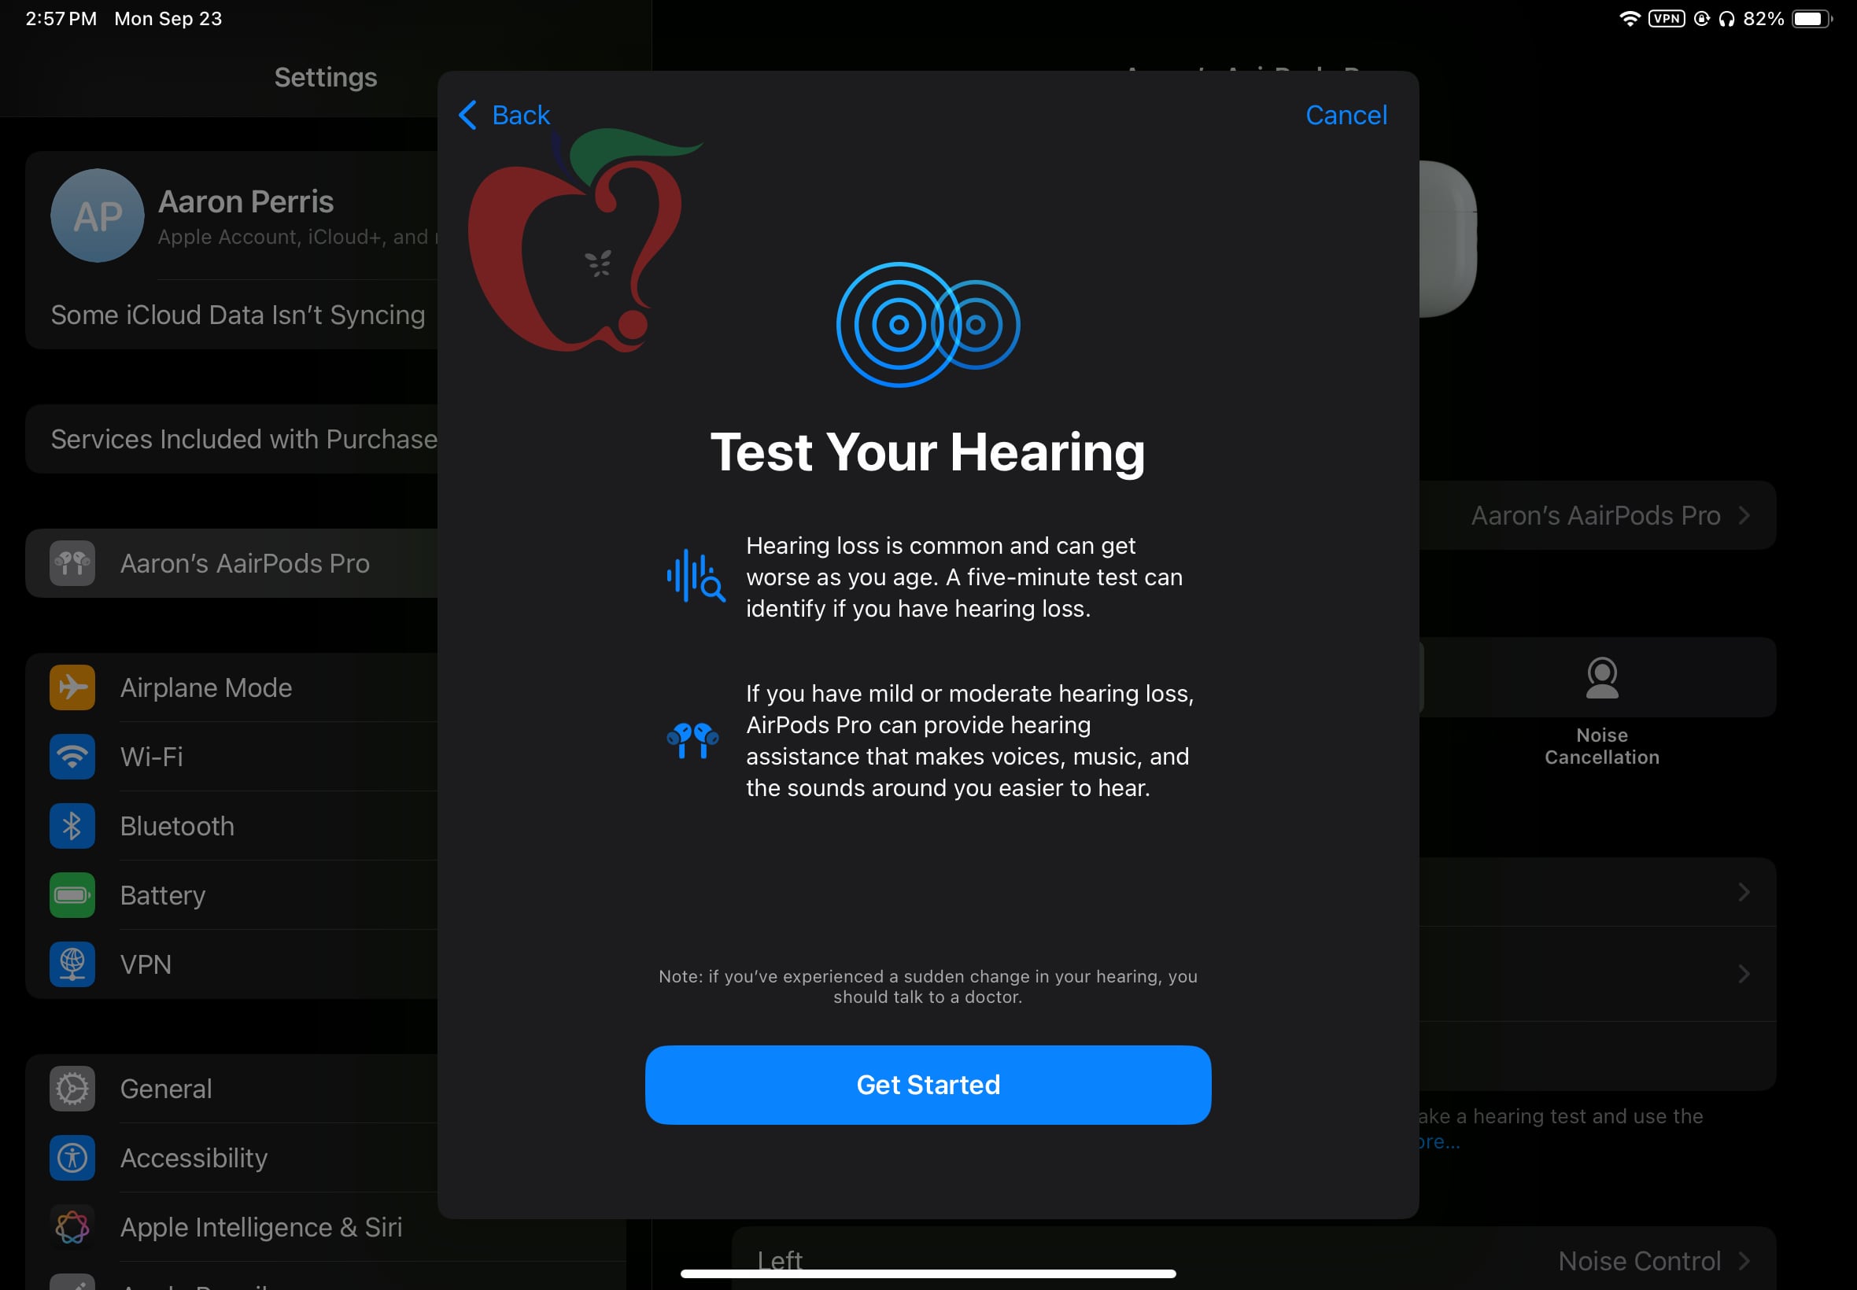This screenshot has height=1290, width=1857.
Task: Tap the Apple Intelligence and Siri icon
Action: (72, 1226)
